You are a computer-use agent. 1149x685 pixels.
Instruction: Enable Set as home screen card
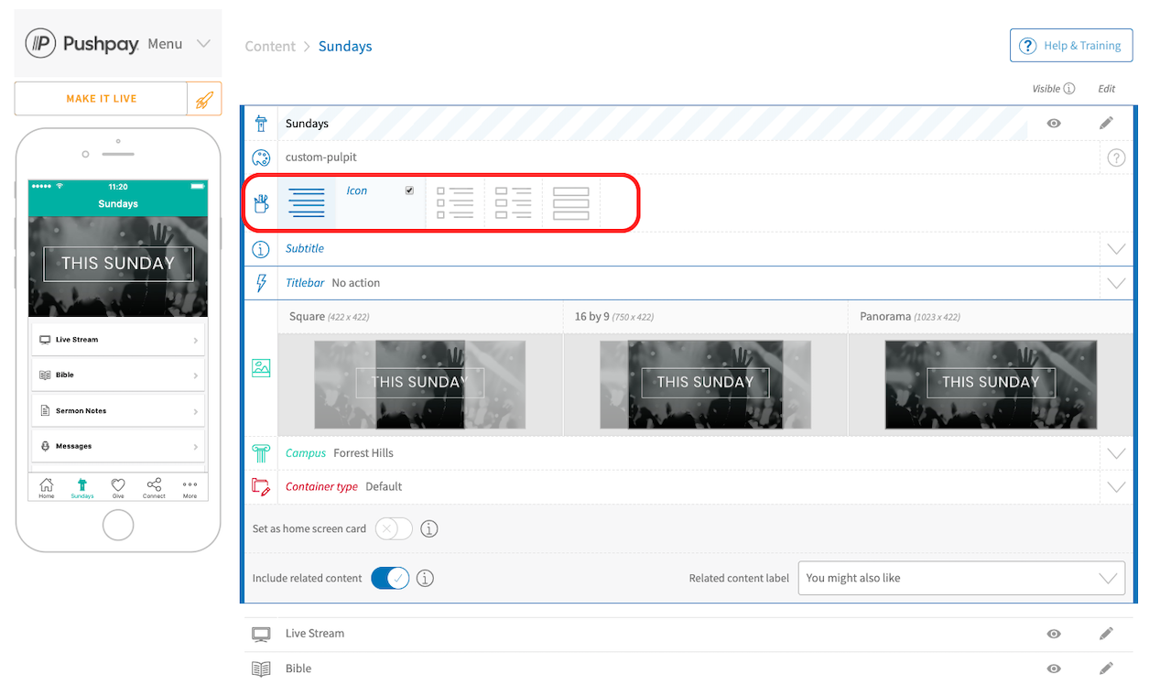(x=394, y=528)
